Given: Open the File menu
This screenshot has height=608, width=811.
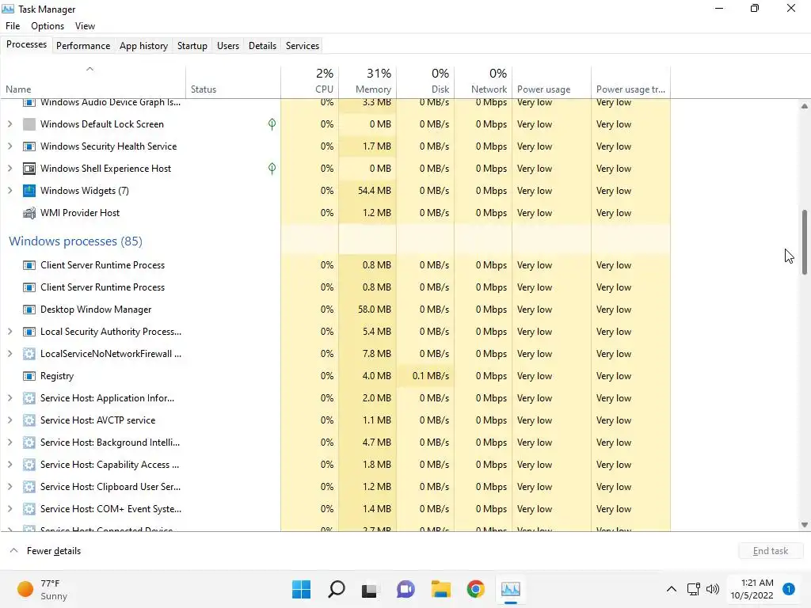Looking at the screenshot, I should [13, 26].
